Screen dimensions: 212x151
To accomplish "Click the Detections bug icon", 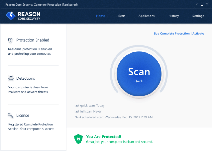I will 11,78.
